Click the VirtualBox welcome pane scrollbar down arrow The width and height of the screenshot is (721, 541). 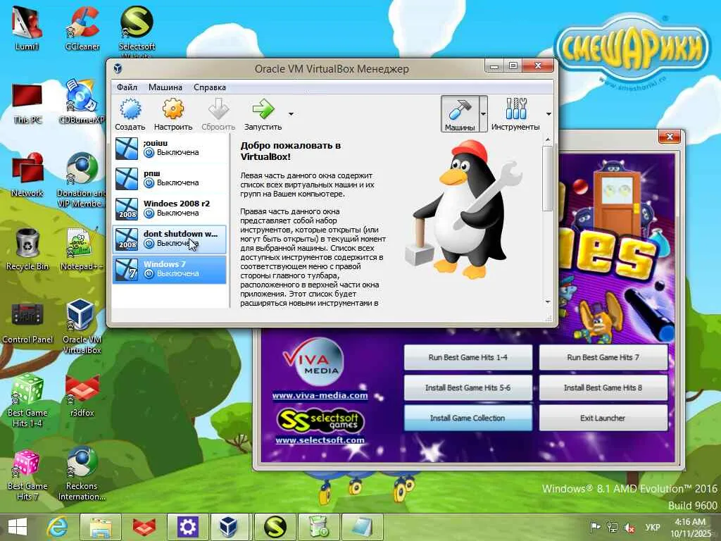click(x=548, y=302)
